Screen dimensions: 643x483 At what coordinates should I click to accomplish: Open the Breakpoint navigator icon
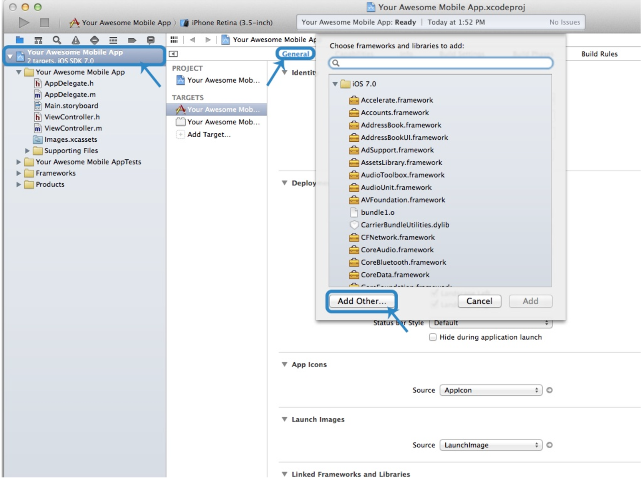pyautogui.click(x=132, y=40)
